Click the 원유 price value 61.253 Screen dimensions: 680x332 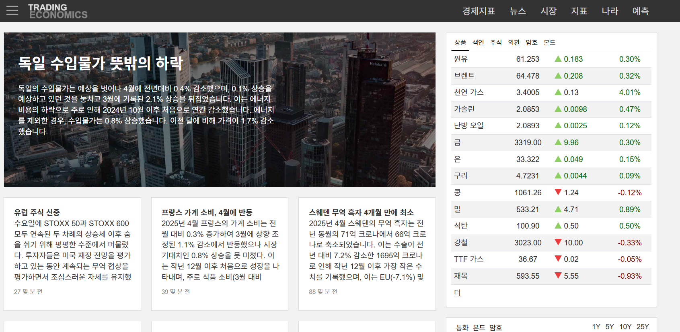(x=528, y=59)
